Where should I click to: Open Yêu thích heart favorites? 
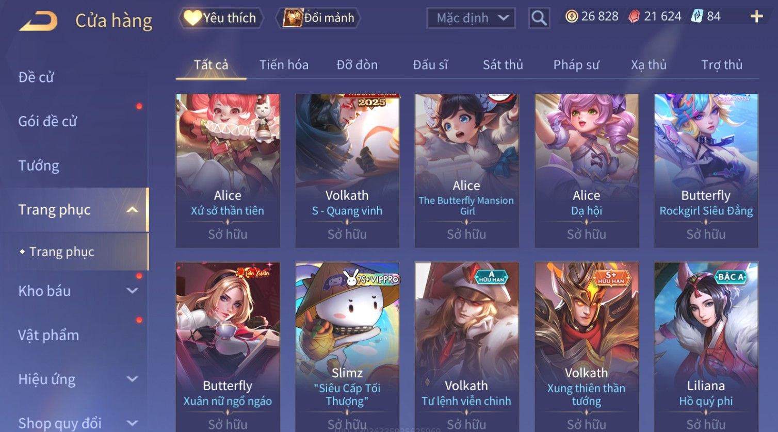[221, 18]
